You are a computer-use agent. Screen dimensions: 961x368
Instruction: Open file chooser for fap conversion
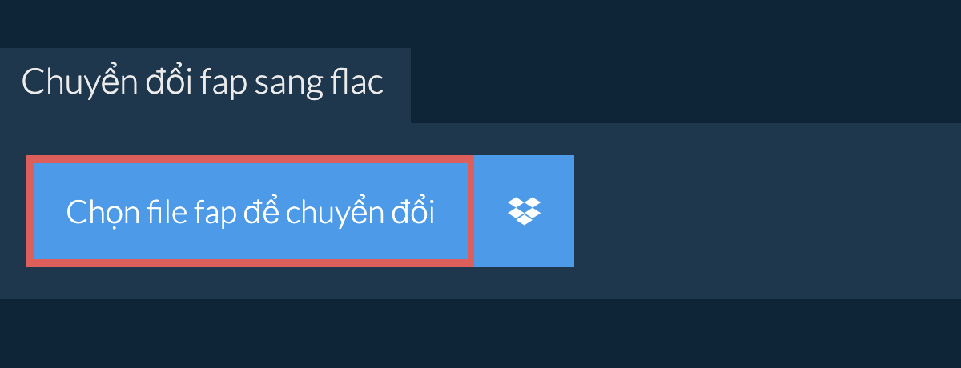tap(250, 211)
